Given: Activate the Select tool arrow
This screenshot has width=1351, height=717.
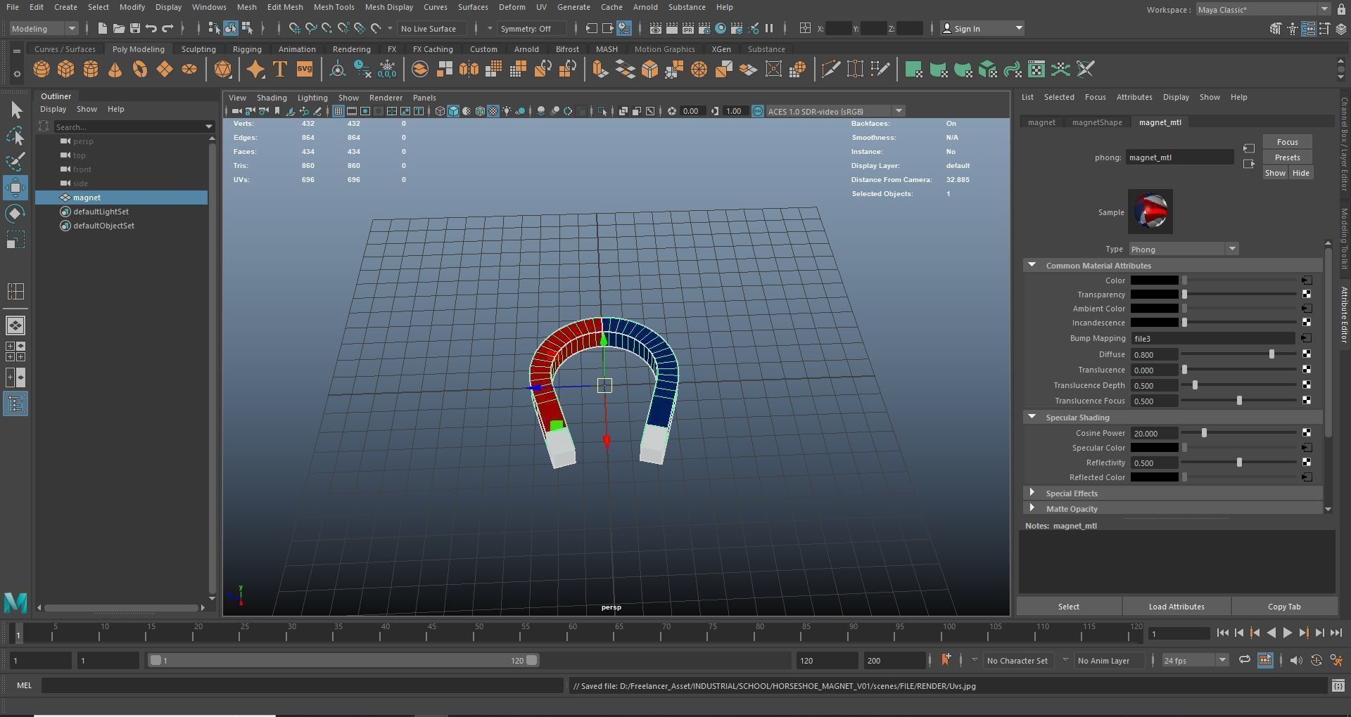Looking at the screenshot, I should coord(15,110).
